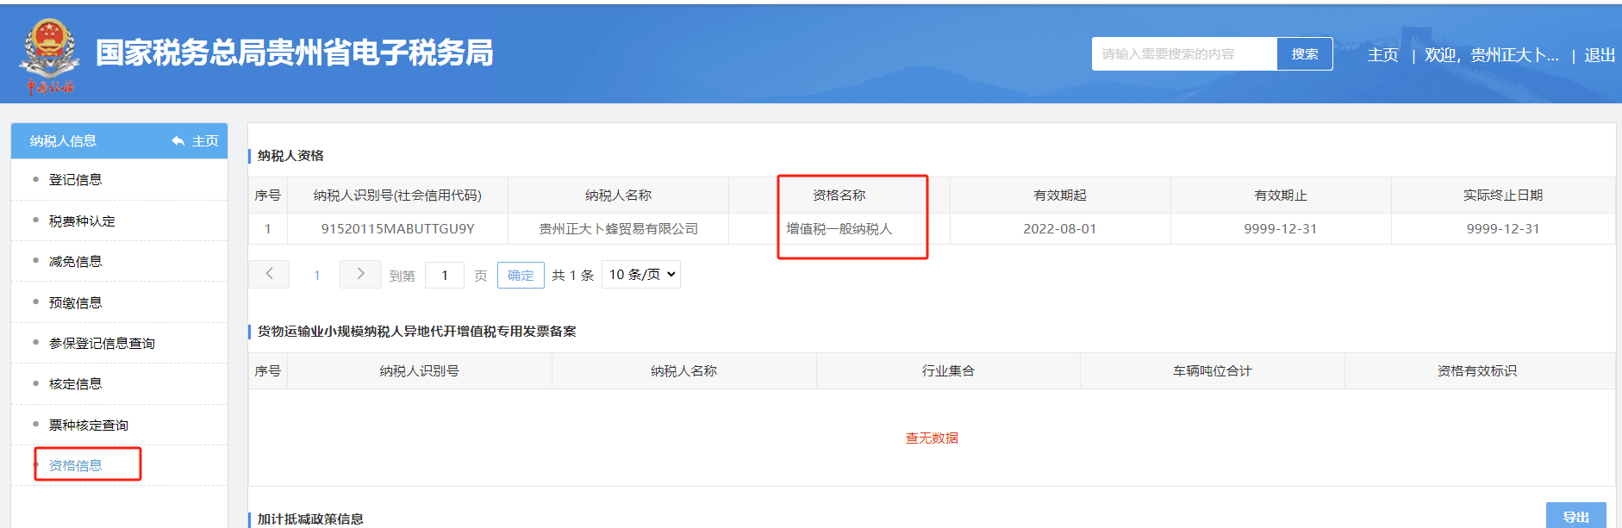This screenshot has width=1622, height=528.
Task: Open 核定信息 in the sidebar
Action: pyautogui.click(x=76, y=384)
